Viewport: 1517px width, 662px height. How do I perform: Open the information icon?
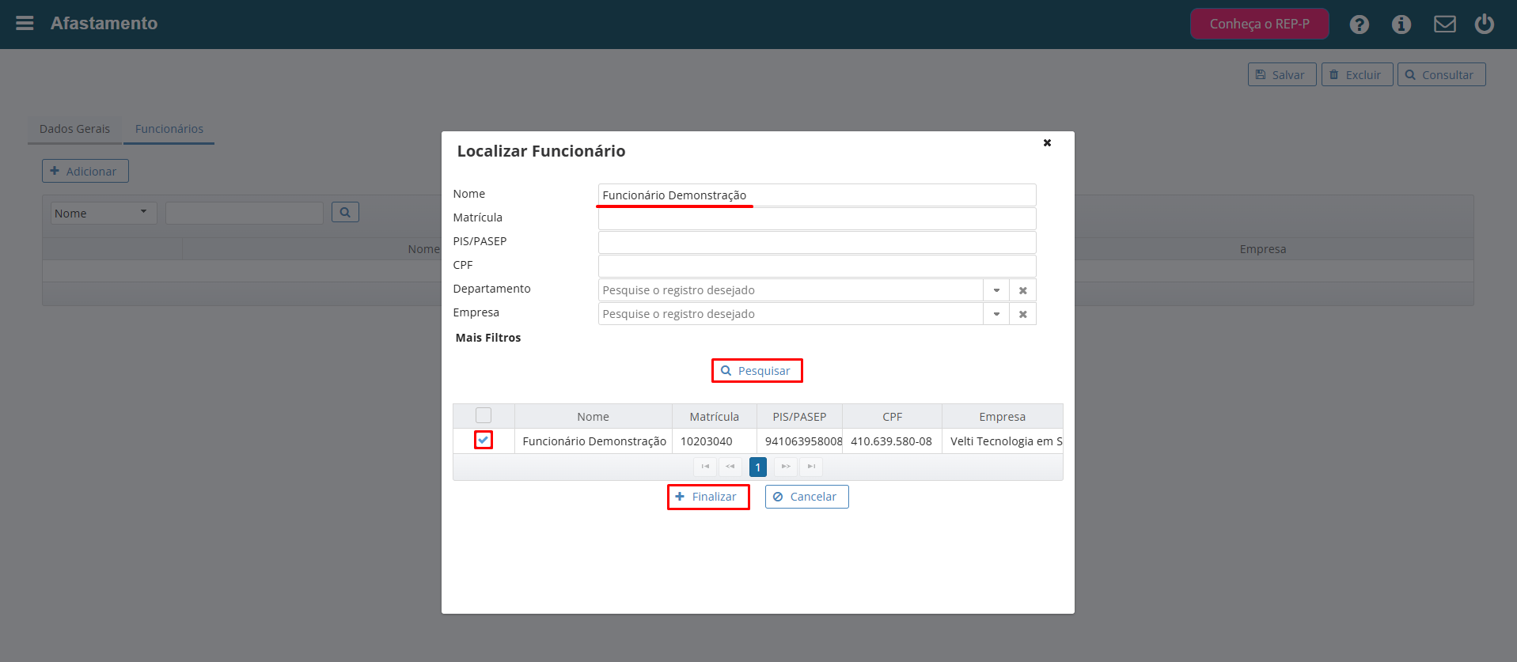tap(1401, 25)
